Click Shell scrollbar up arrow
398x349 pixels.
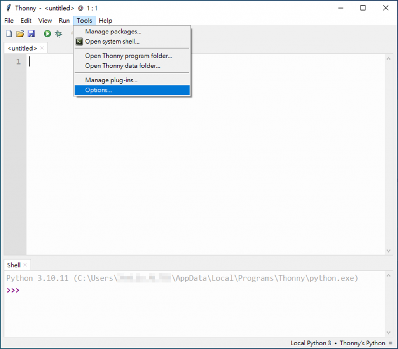(388, 275)
